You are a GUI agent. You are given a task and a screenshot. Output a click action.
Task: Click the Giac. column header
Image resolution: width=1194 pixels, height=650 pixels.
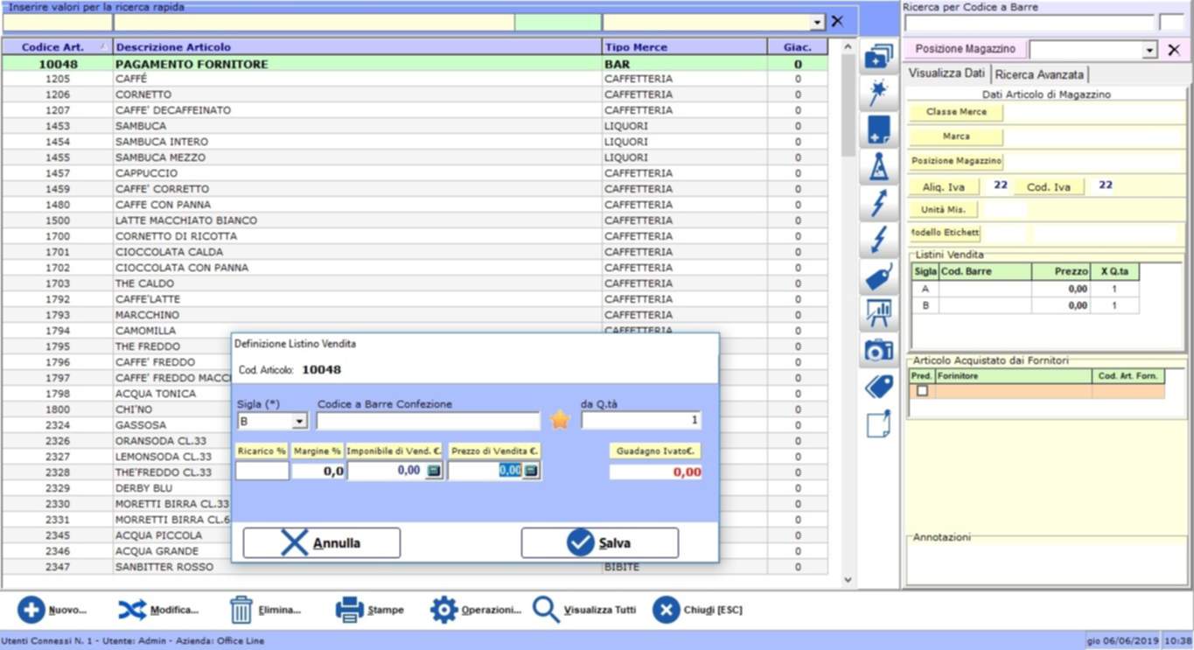pos(798,47)
